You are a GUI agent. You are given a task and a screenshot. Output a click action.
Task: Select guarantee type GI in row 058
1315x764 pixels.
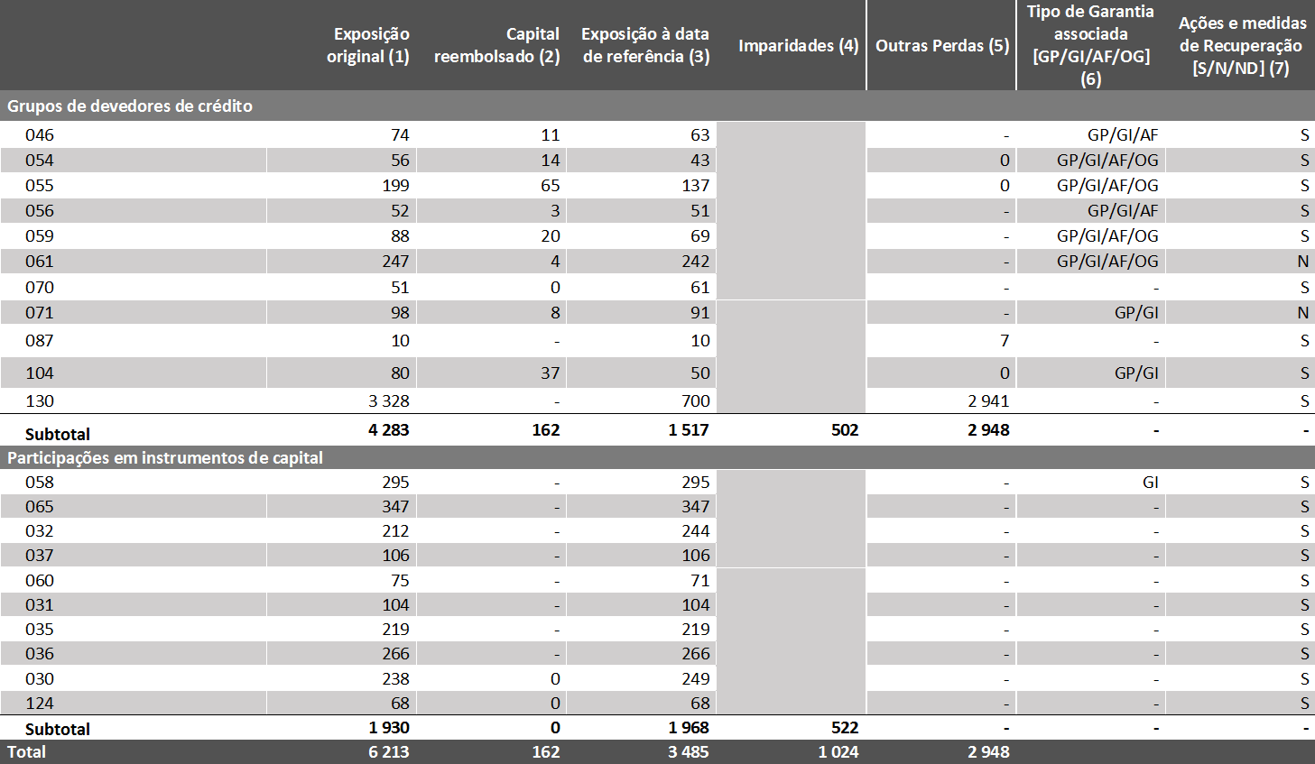[1150, 482]
